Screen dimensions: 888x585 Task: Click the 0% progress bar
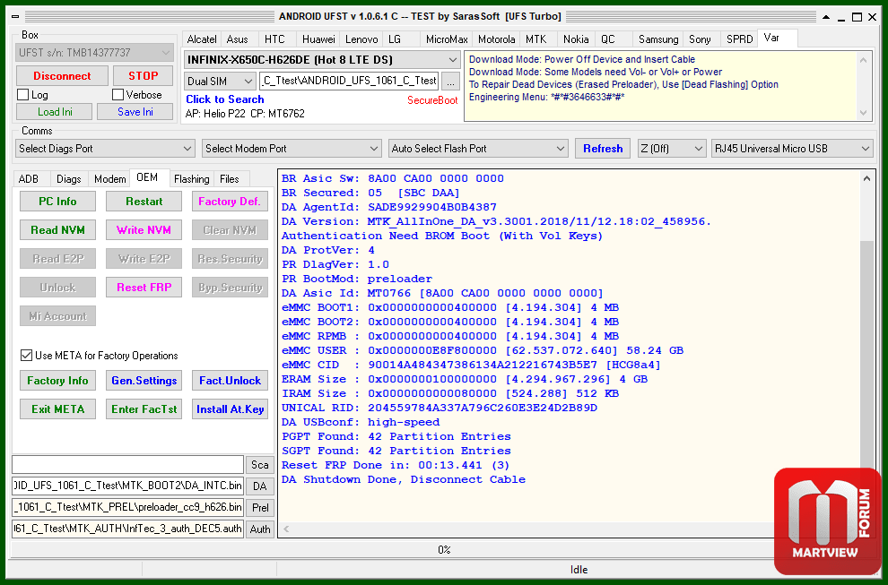444,549
